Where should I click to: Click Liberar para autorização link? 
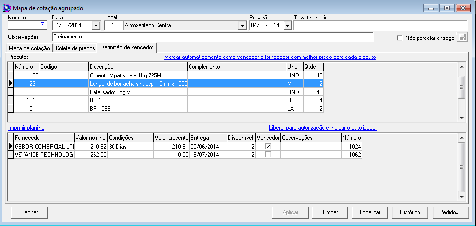coord(323,128)
